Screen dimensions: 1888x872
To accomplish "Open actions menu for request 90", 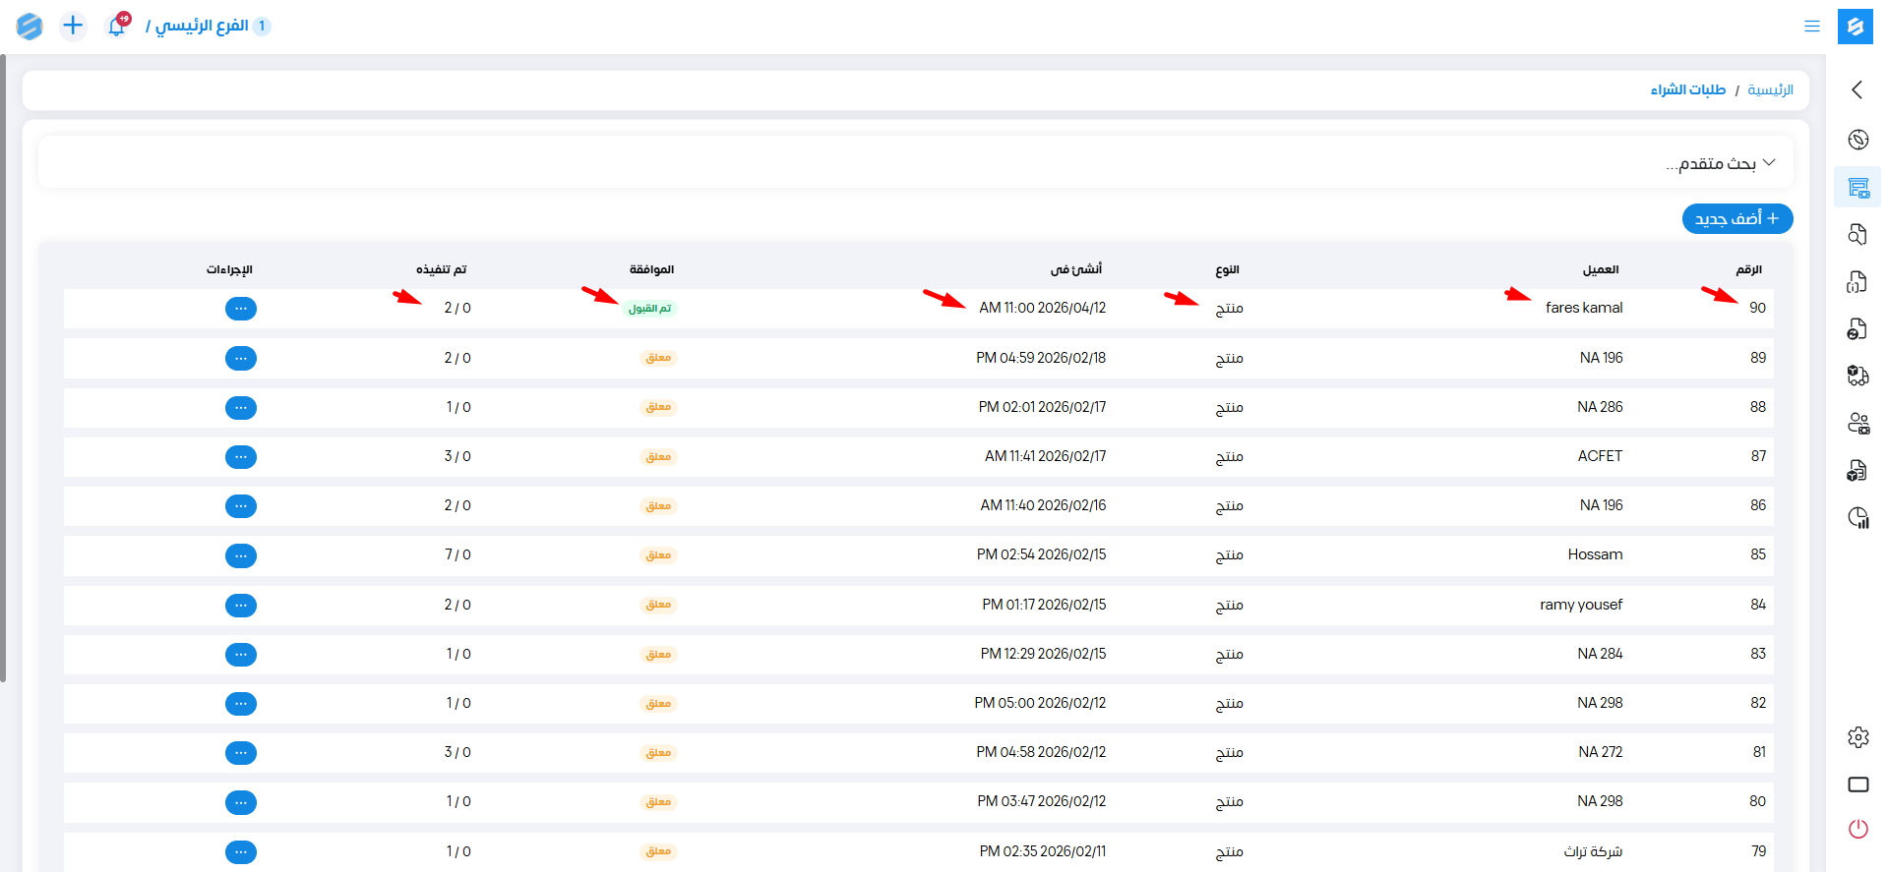I will (241, 309).
